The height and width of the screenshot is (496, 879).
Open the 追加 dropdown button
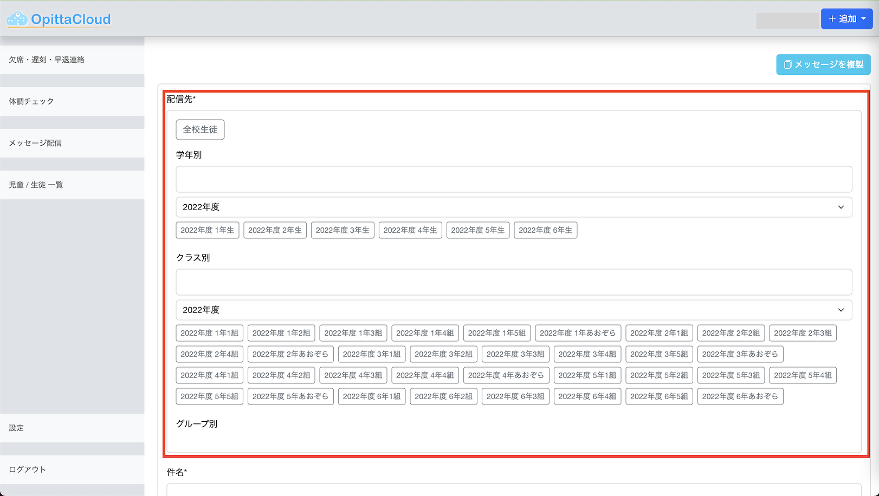pyautogui.click(x=846, y=19)
